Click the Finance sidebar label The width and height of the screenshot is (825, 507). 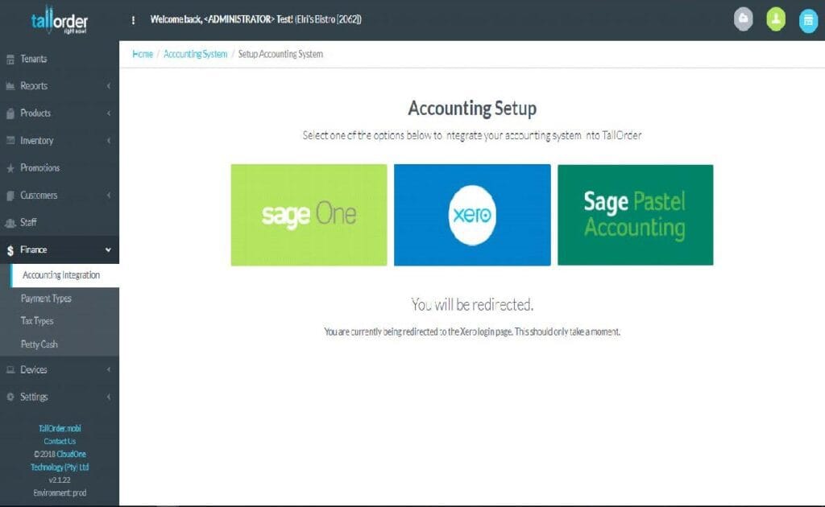(x=34, y=249)
